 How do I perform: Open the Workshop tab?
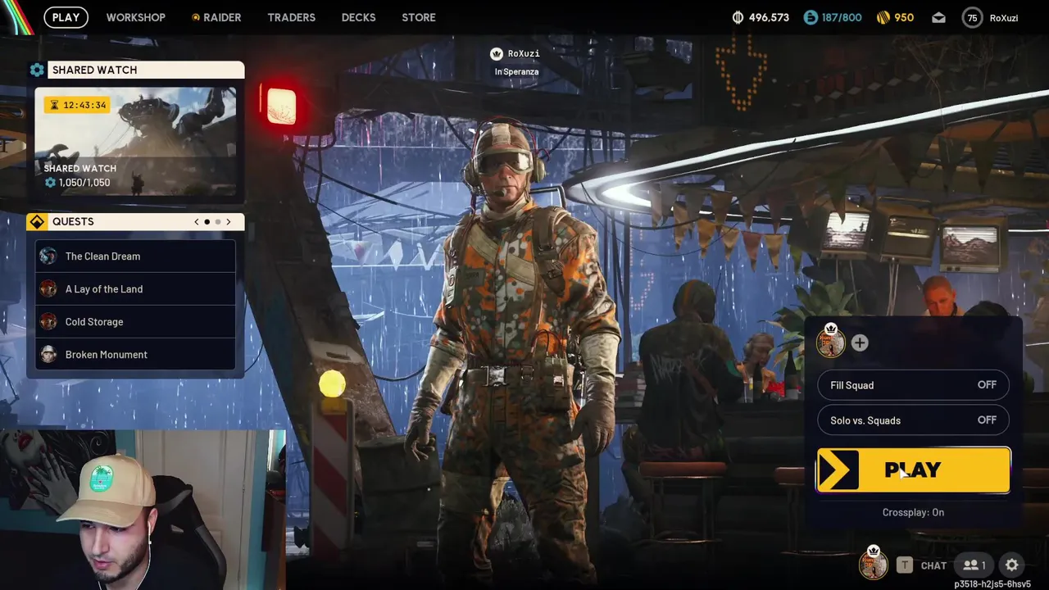pyautogui.click(x=136, y=17)
